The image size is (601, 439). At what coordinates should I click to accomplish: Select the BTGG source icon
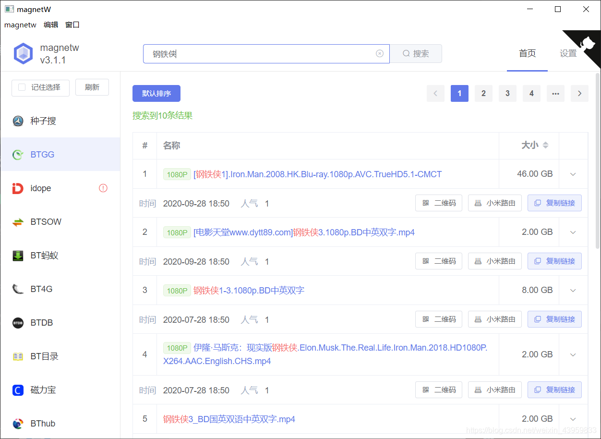point(18,155)
